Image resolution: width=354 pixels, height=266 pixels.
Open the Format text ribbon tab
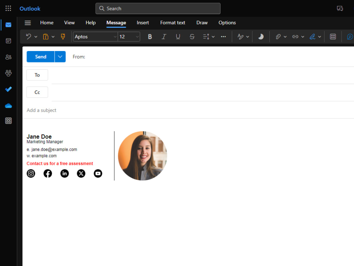tap(172, 23)
